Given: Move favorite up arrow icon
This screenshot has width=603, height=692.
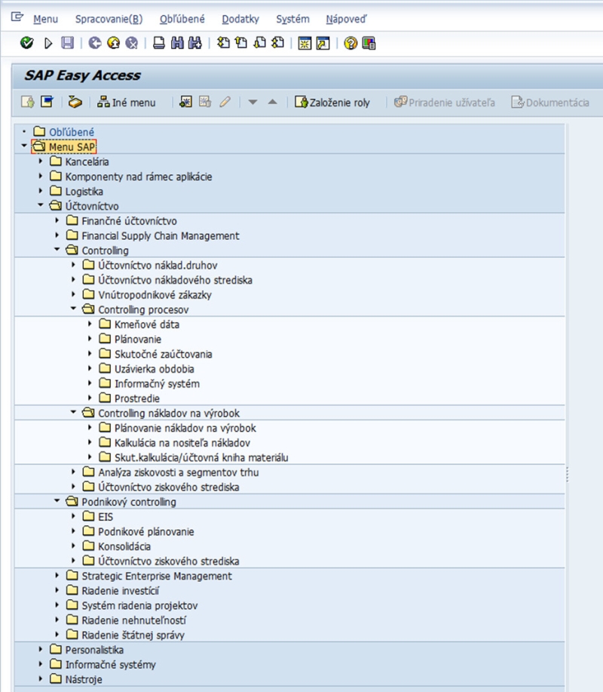Looking at the screenshot, I should coord(272,102).
